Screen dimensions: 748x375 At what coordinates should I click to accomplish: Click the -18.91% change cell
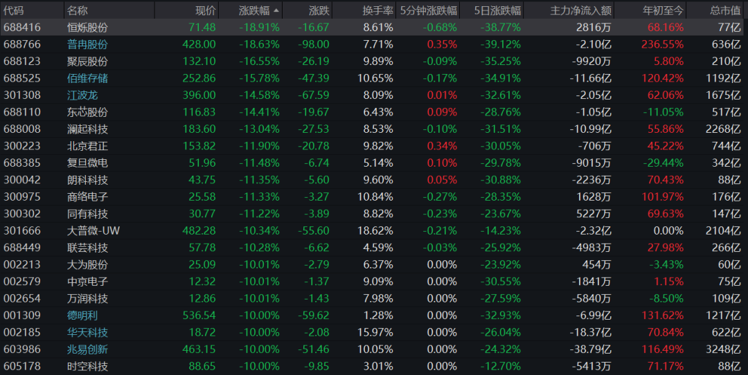pos(260,28)
